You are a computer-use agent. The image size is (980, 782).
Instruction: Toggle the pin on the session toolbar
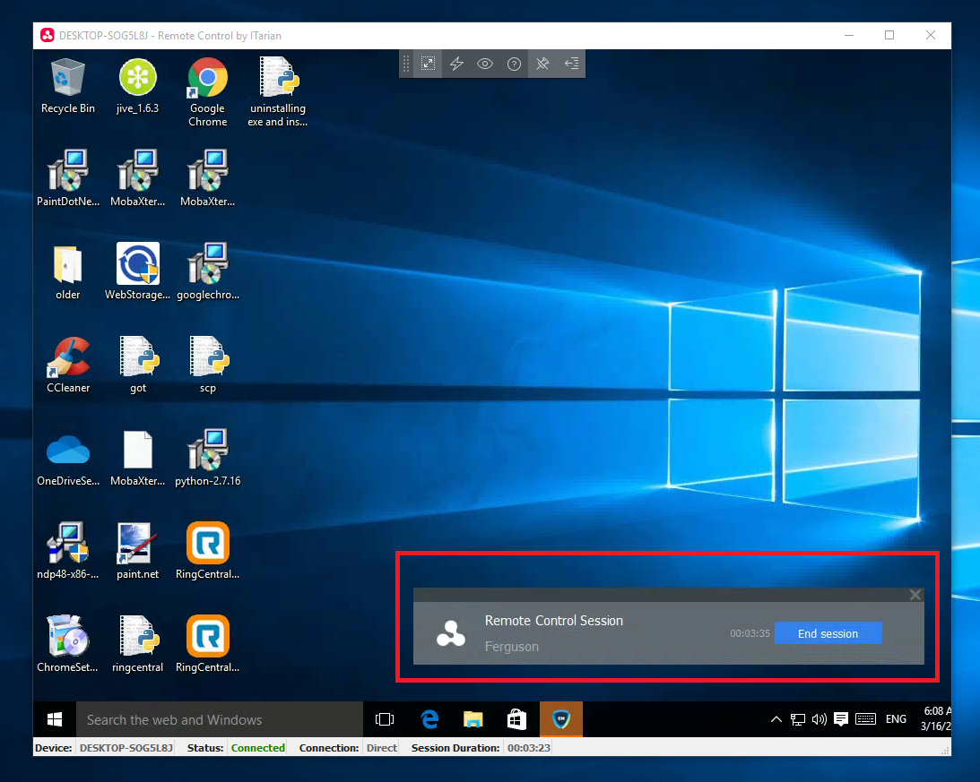[542, 64]
